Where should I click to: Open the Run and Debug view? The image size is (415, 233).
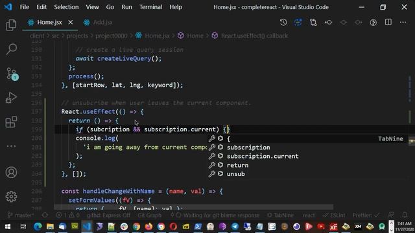point(11,98)
